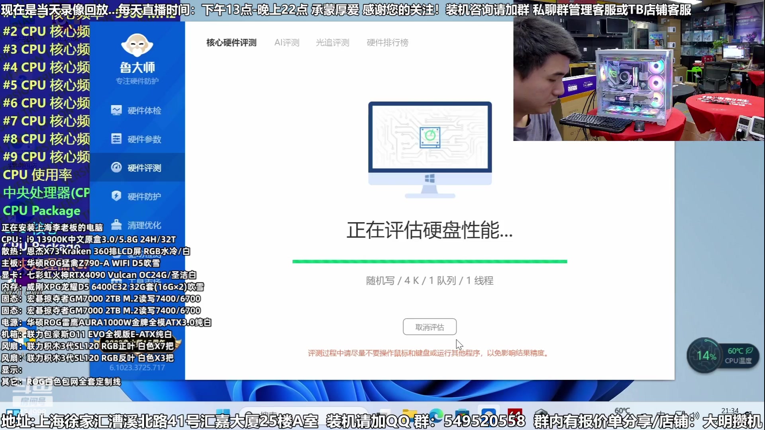The width and height of the screenshot is (765, 430).
Task: Switch to the AI评测 tab
Action: [x=287, y=43]
